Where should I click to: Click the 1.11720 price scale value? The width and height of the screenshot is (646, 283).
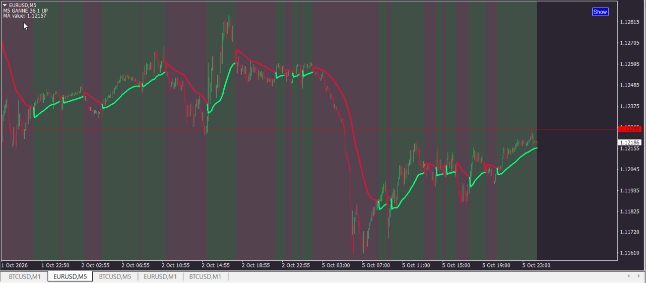(629, 232)
